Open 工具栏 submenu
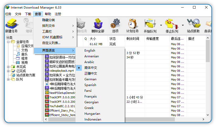216x127 pixels. 55,31
